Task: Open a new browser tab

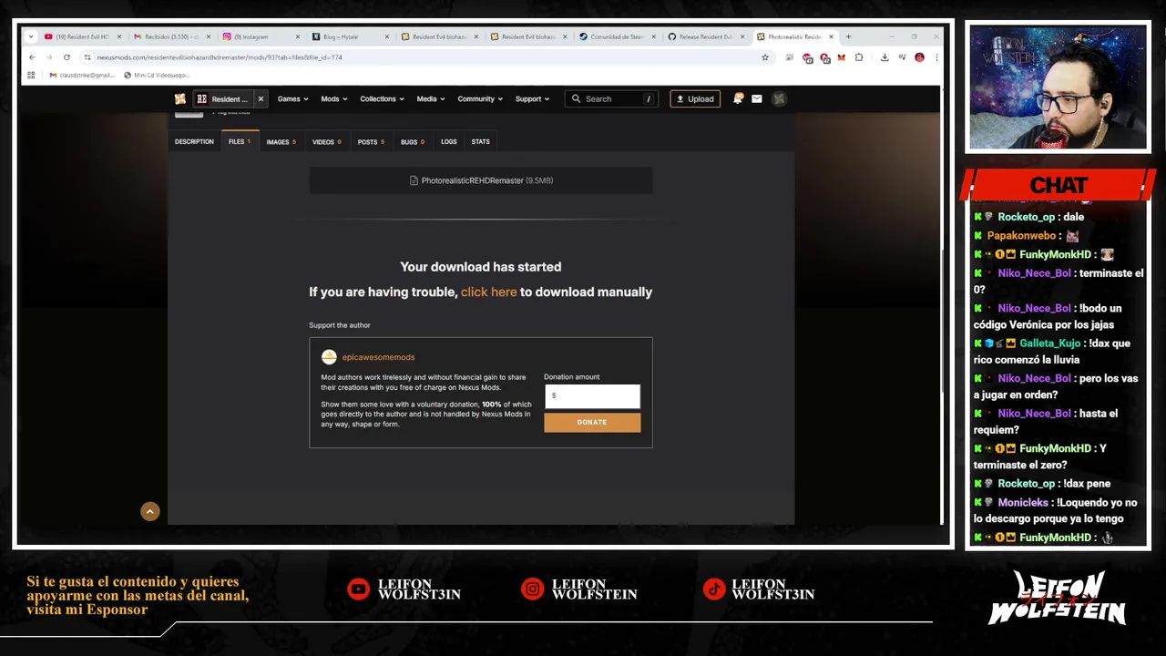Action: click(x=848, y=36)
